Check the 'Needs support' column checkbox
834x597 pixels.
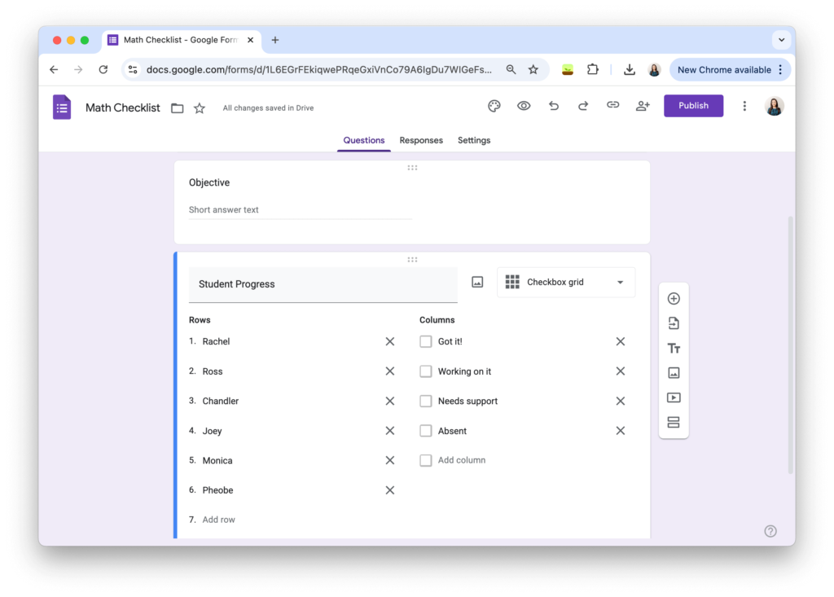(425, 401)
